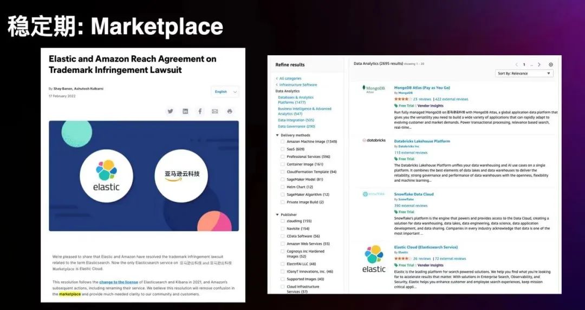
Task: Open Databricks Lakehouse Platform listing
Action: [422, 141]
